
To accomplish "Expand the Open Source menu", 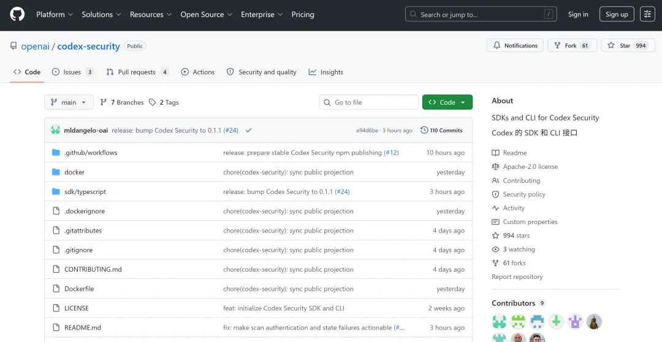I will click(207, 14).
